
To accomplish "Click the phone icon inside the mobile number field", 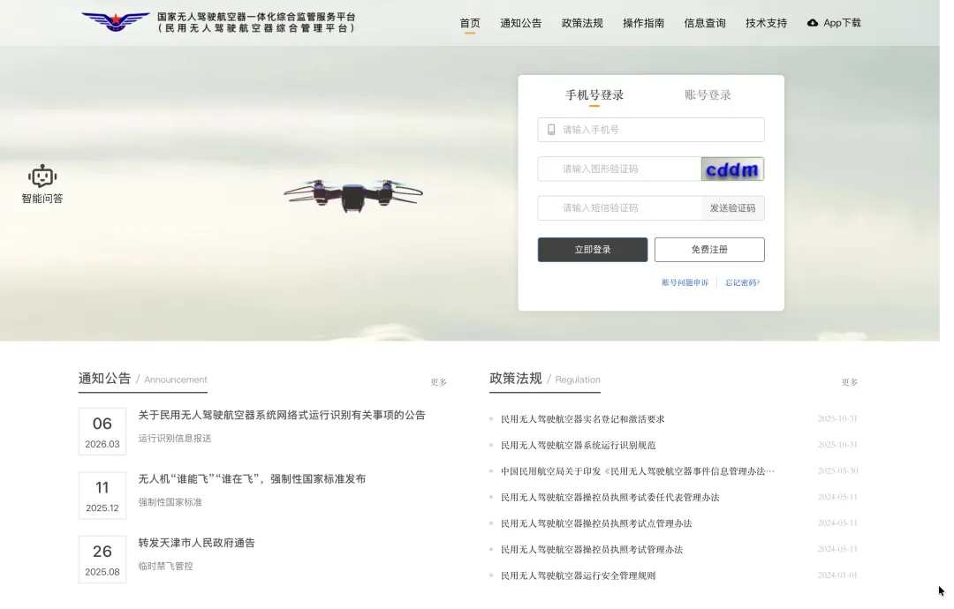I will tap(549, 129).
